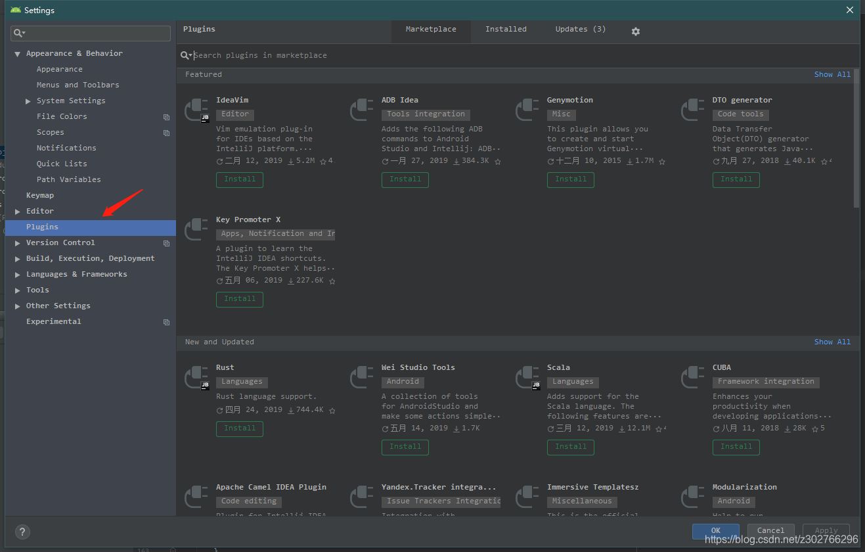Click the Key Promoter X plugin title
865x552 pixels.
coord(248,220)
